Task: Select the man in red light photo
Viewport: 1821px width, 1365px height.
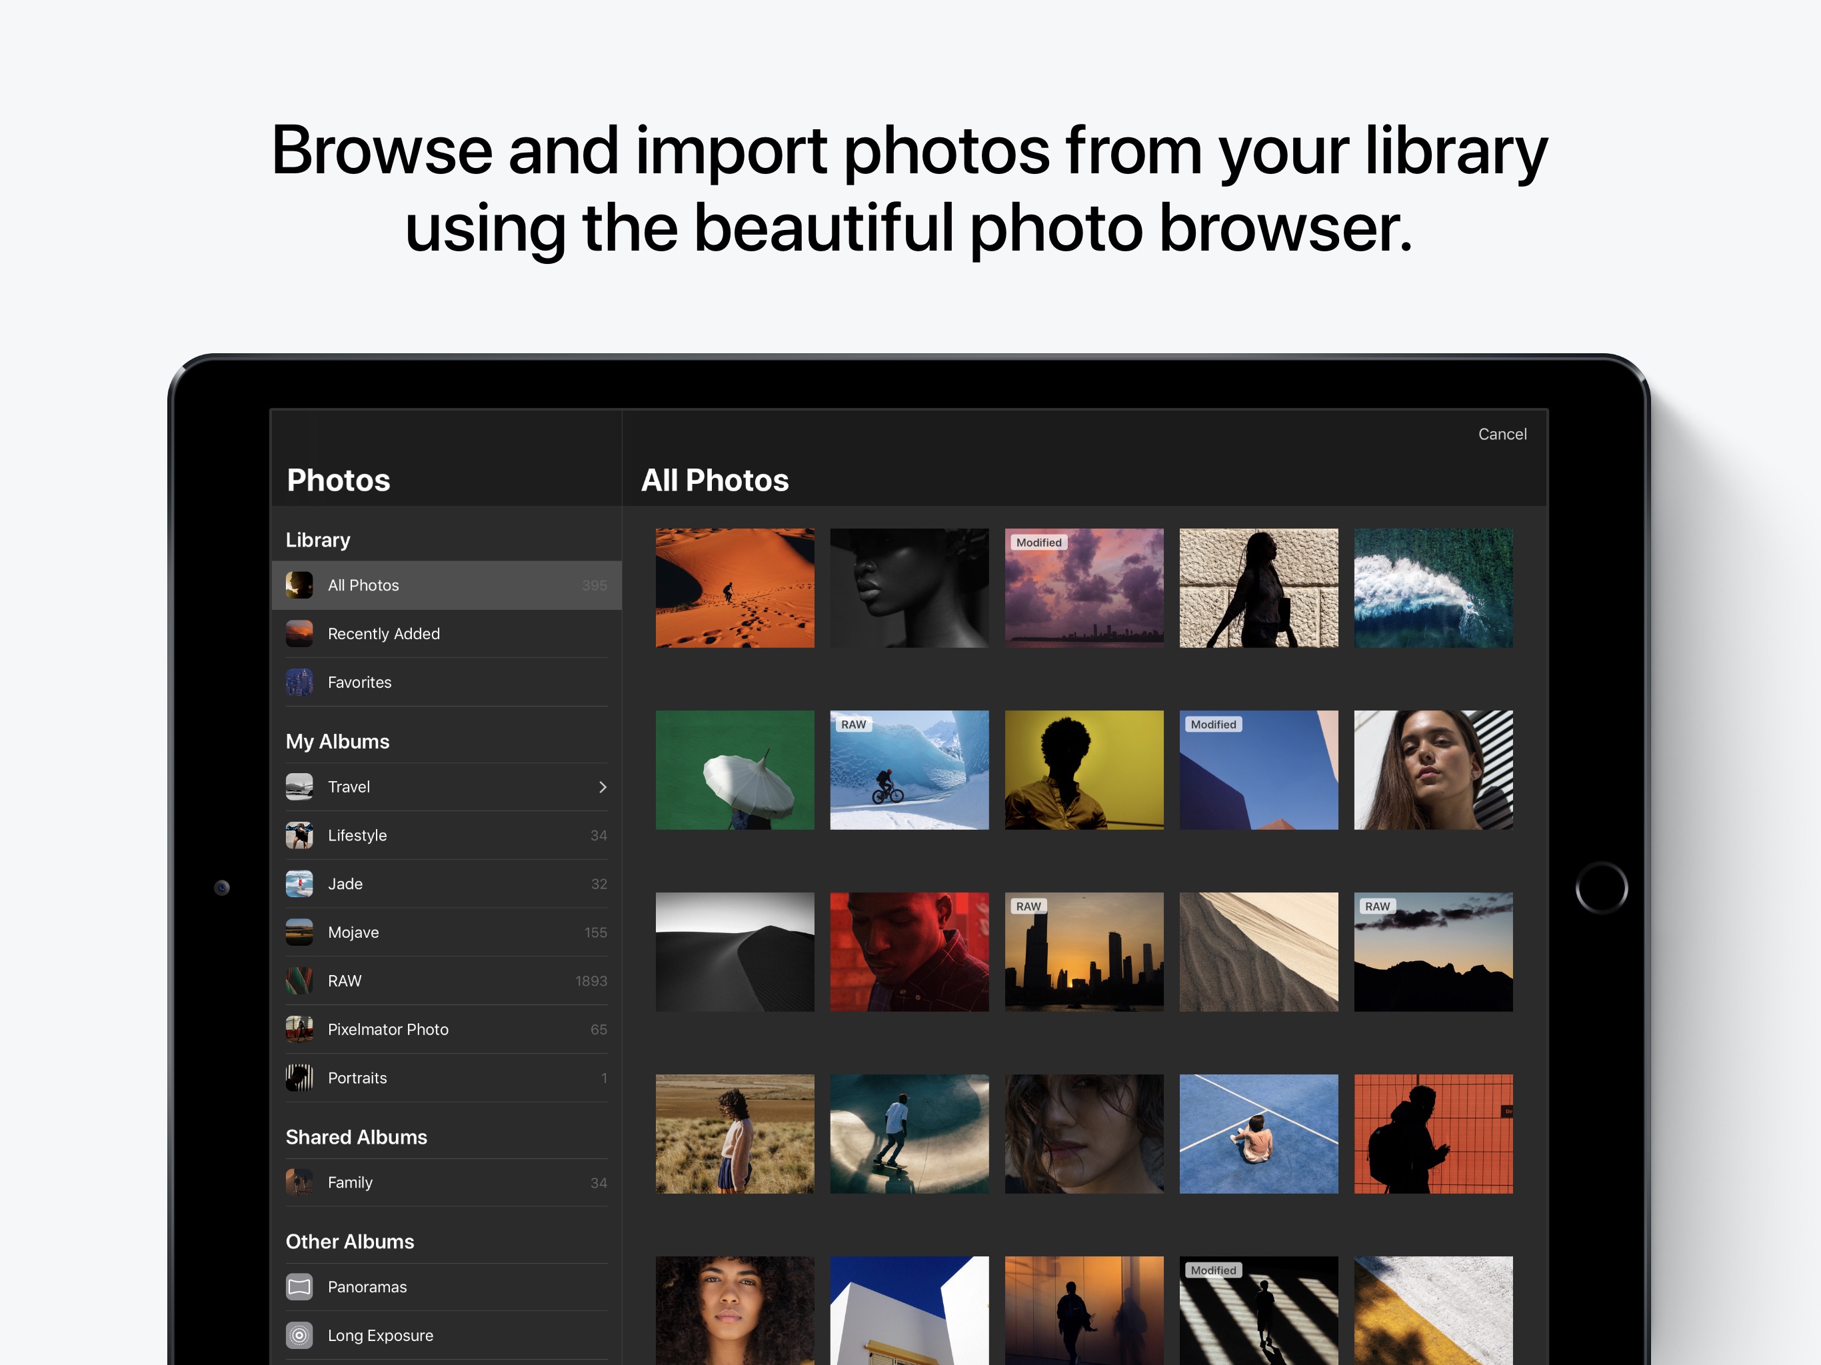Action: pyautogui.click(x=909, y=952)
